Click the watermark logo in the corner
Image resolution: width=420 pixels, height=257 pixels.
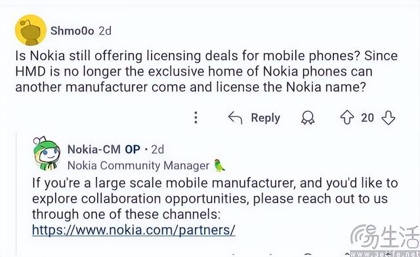pyautogui.click(x=385, y=239)
